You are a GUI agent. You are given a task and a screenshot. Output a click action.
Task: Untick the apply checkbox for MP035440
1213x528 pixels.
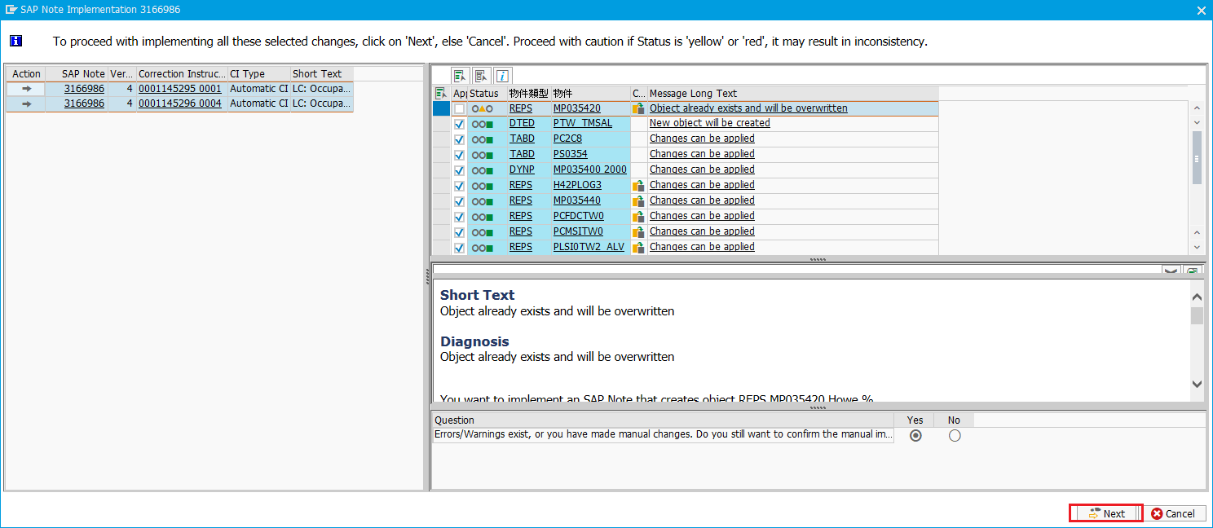[x=460, y=201]
